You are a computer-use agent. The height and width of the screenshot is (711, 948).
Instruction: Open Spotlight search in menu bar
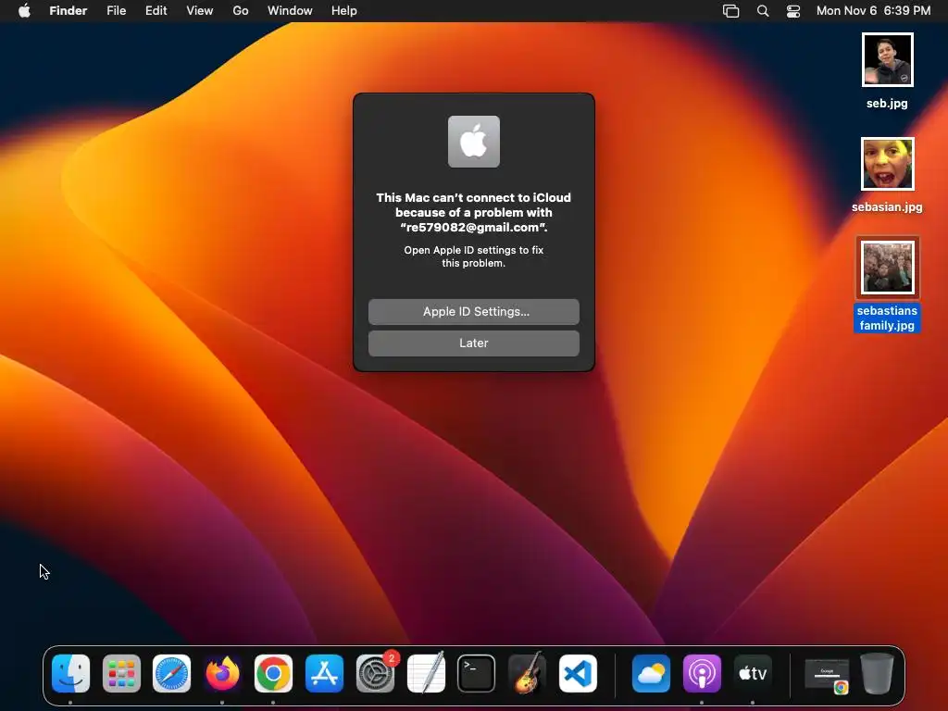pyautogui.click(x=763, y=11)
